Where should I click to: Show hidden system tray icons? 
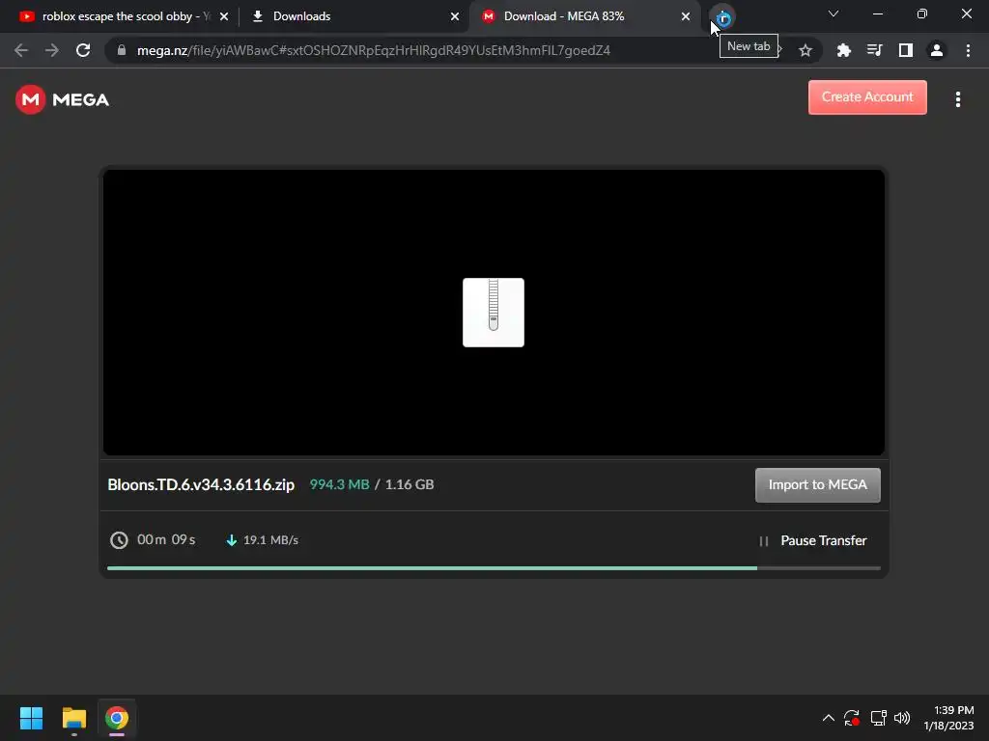828,718
